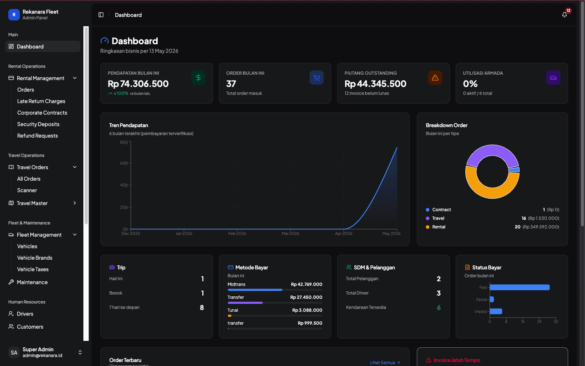The width and height of the screenshot is (585, 366).
Task: Open the Scanner page
Action: (x=27, y=190)
